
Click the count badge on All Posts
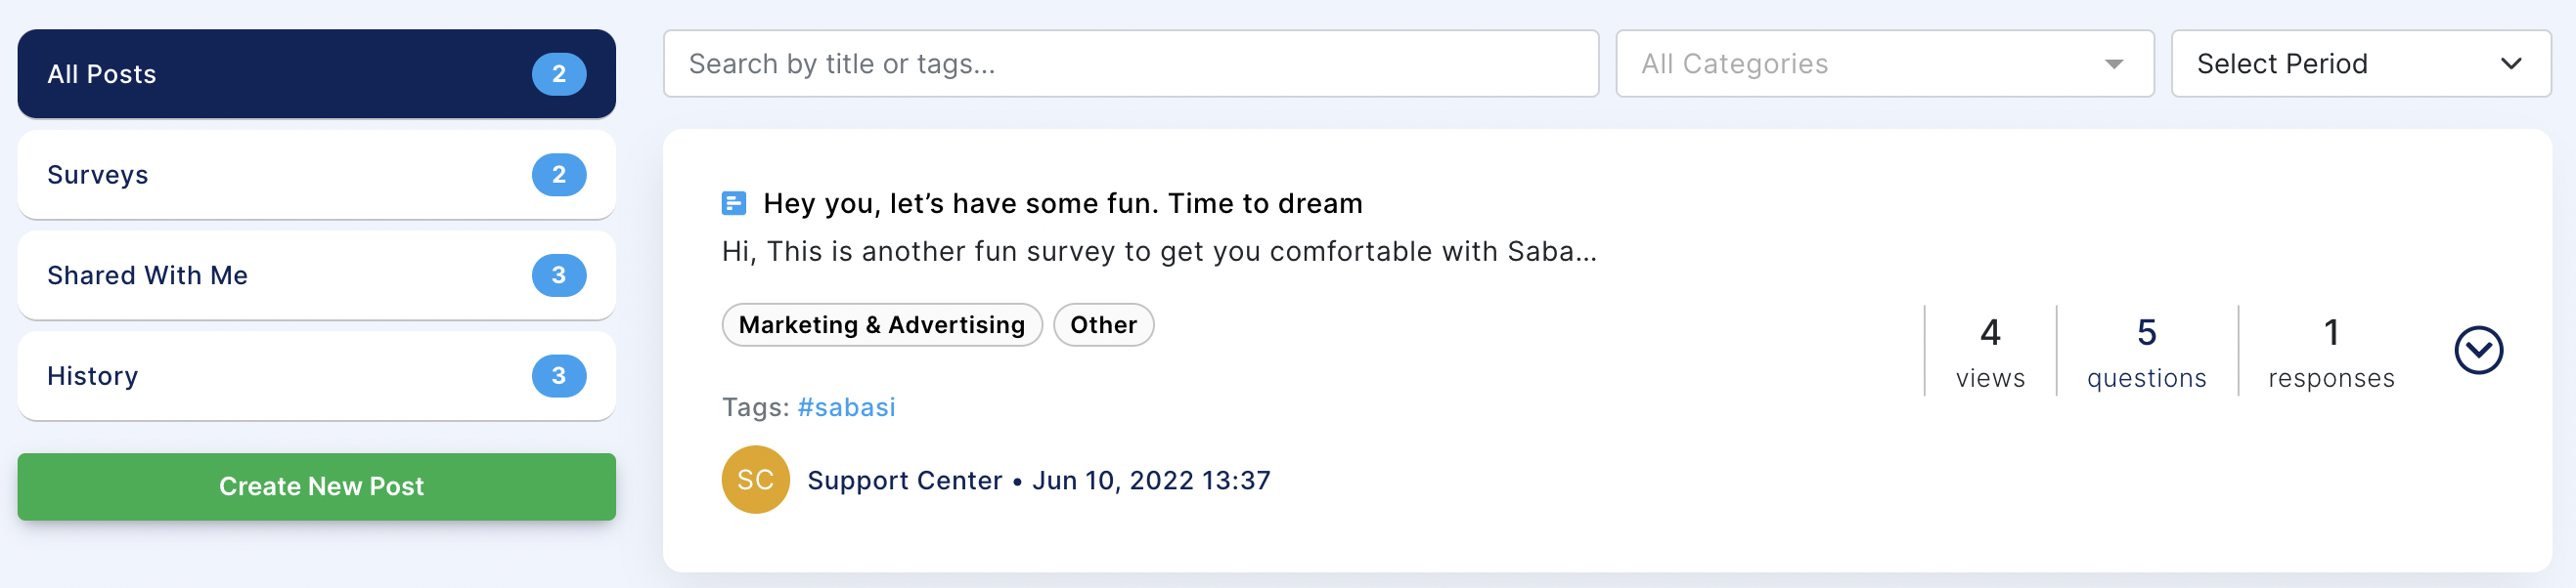tap(559, 74)
